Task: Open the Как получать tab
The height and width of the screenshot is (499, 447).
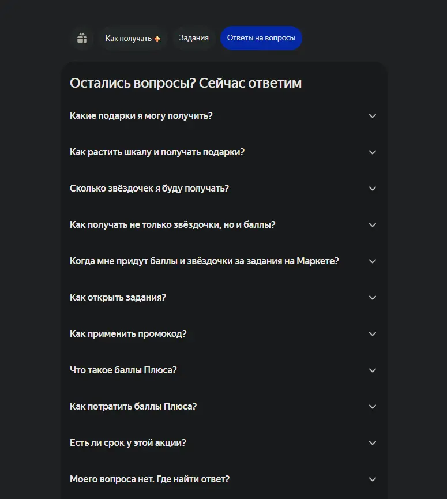Action: pos(133,38)
